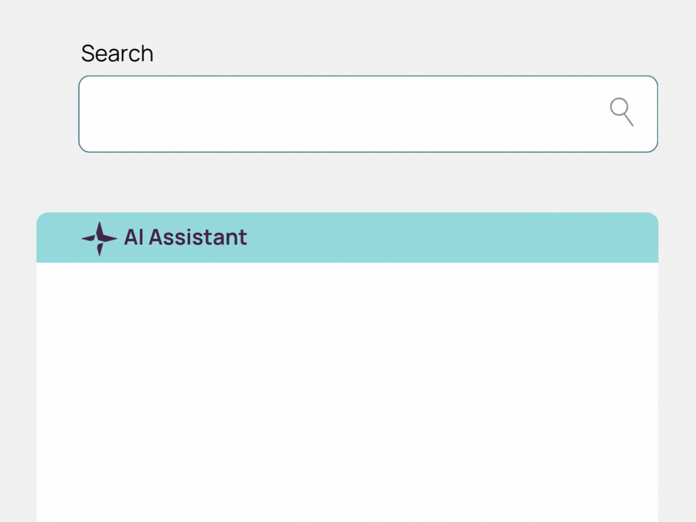The width and height of the screenshot is (696, 522).
Task: Focus the Search text input field
Action: pyautogui.click(x=339, y=114)
